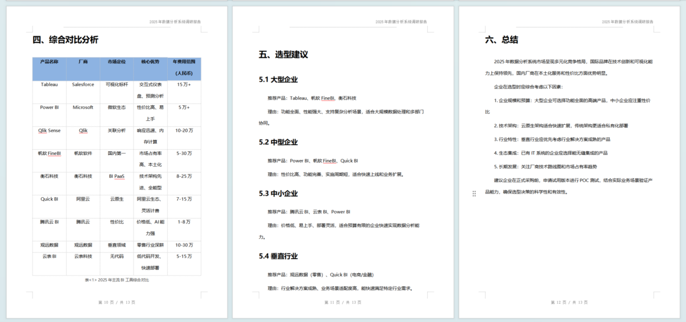Viewport: 686px width, 322px height.
Task: Select the 产品名称 table header cell
Action: coord(49,62)
